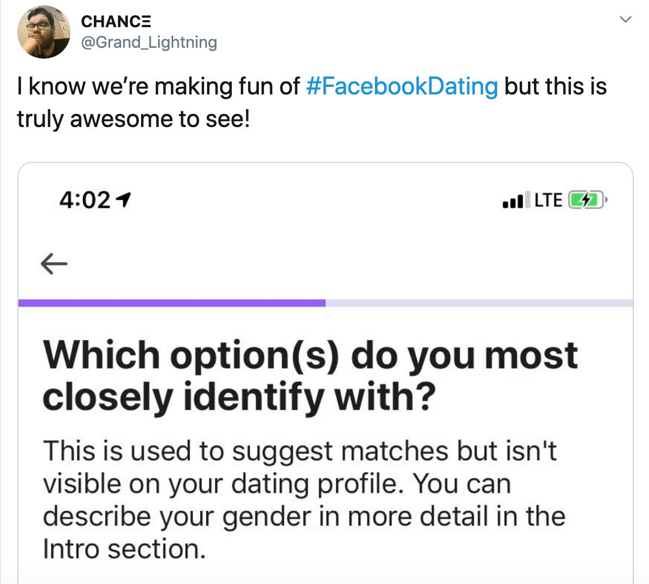This screenshot has height=584, width=649.
Task: Click the purple filled progress bar segment
Action: pyautogui.click(x=171, y=303)
